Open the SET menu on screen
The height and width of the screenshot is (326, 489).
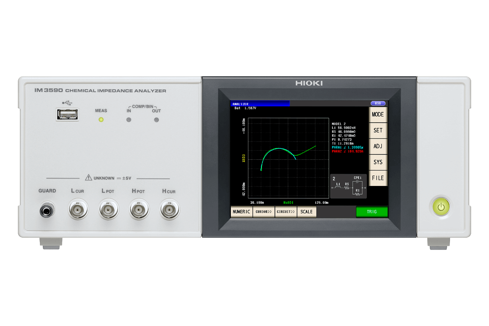click(x=378, y=131)
